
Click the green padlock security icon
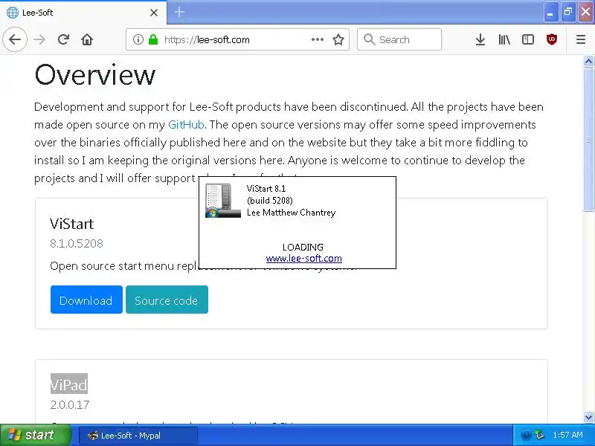153,39
